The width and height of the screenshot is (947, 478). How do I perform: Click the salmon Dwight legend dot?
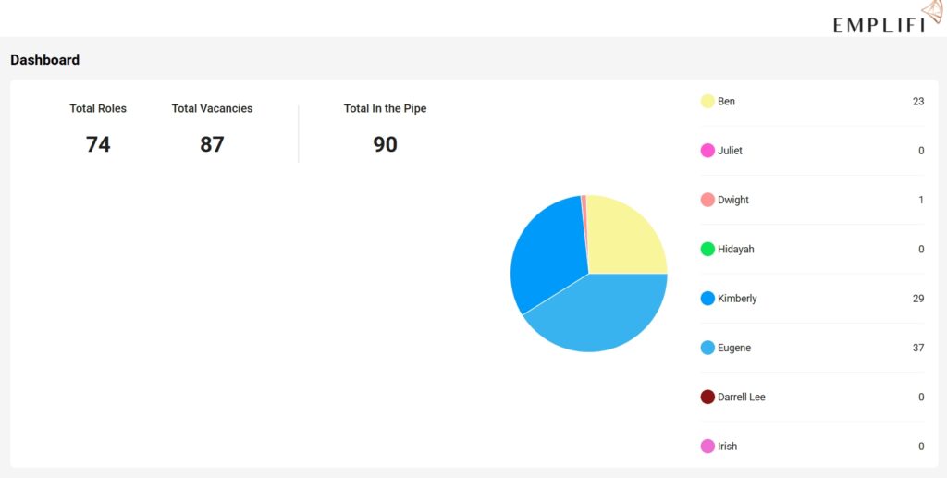tap(707, 200)
